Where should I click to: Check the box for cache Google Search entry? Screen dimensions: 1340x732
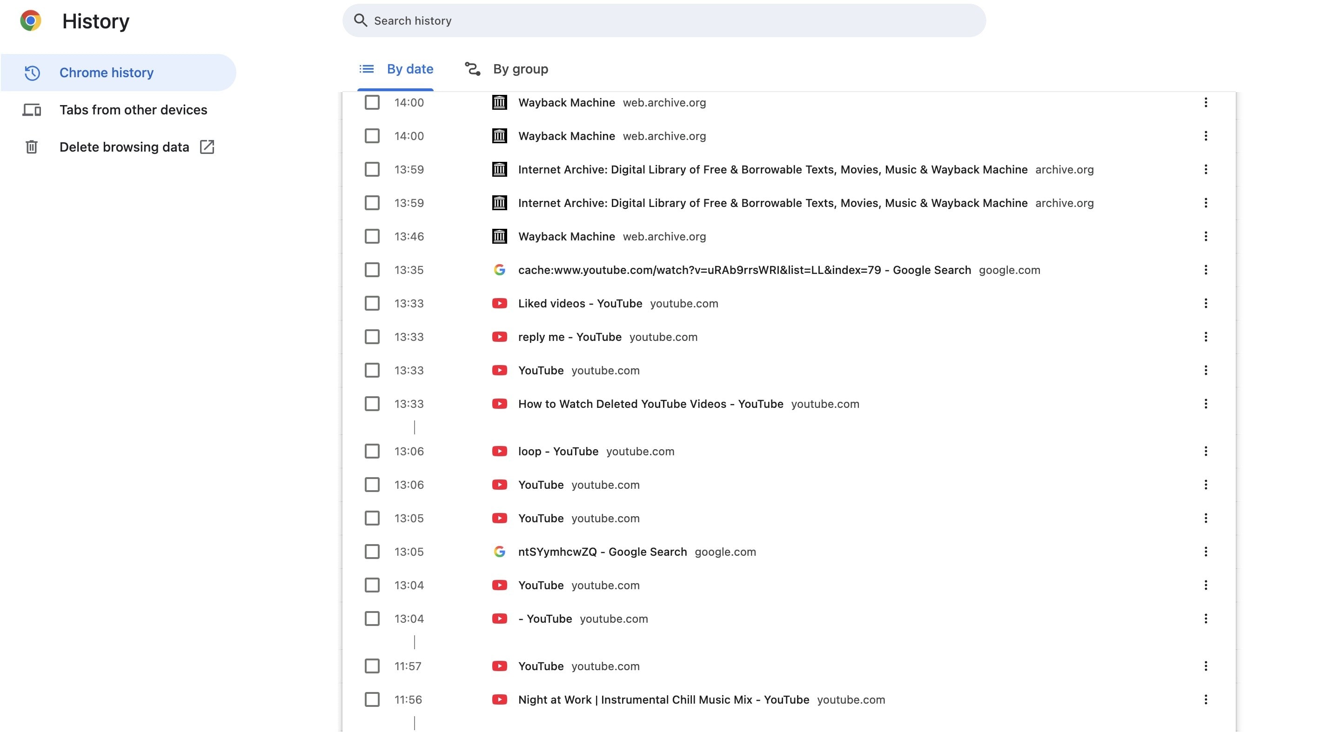(x=372, y=270)
